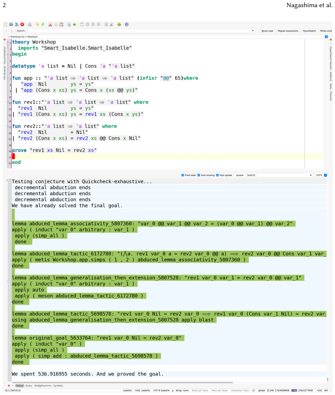
Task: Open the blue Help question-mark icon
Action: pos(127,24)
